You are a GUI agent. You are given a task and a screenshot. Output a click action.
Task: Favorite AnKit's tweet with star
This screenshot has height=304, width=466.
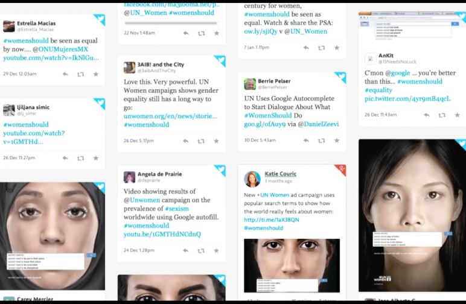click(457, 115)
